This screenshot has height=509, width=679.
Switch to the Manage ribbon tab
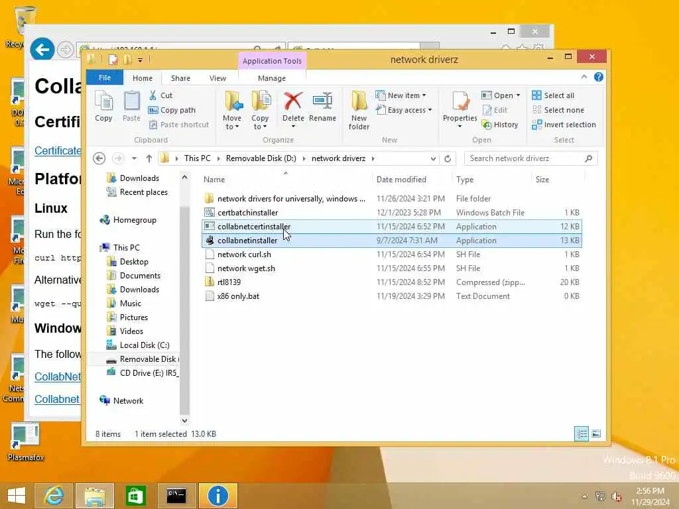point(271,78)
